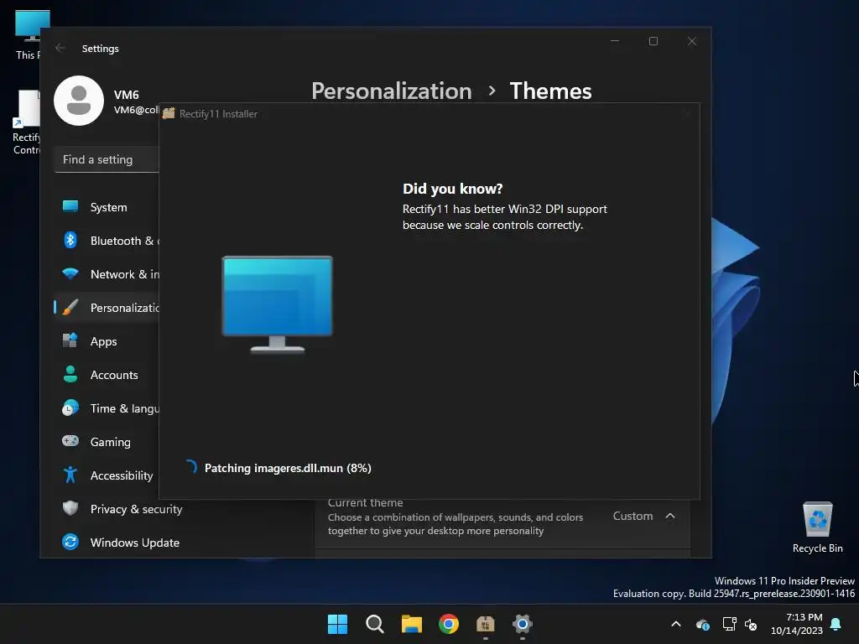This screenshot has width=859, height=644.
Task: Open Bluetooth & devices icon in sidebar
Action: tap(70, 241)
